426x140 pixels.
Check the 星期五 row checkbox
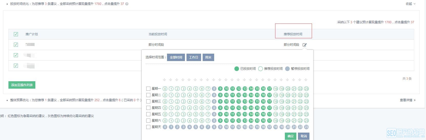click(x=148, y=114)
